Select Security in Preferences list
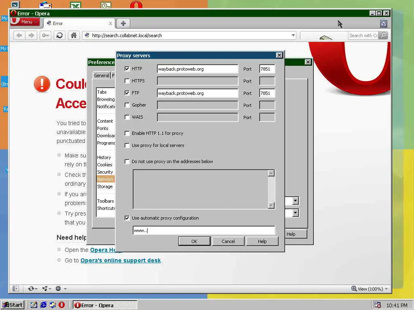The width and height of the screenshot is (414, 310). pos(105,172)
